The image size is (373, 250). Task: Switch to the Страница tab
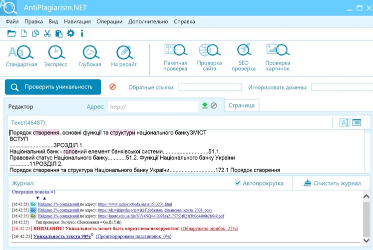coord(242,105)
